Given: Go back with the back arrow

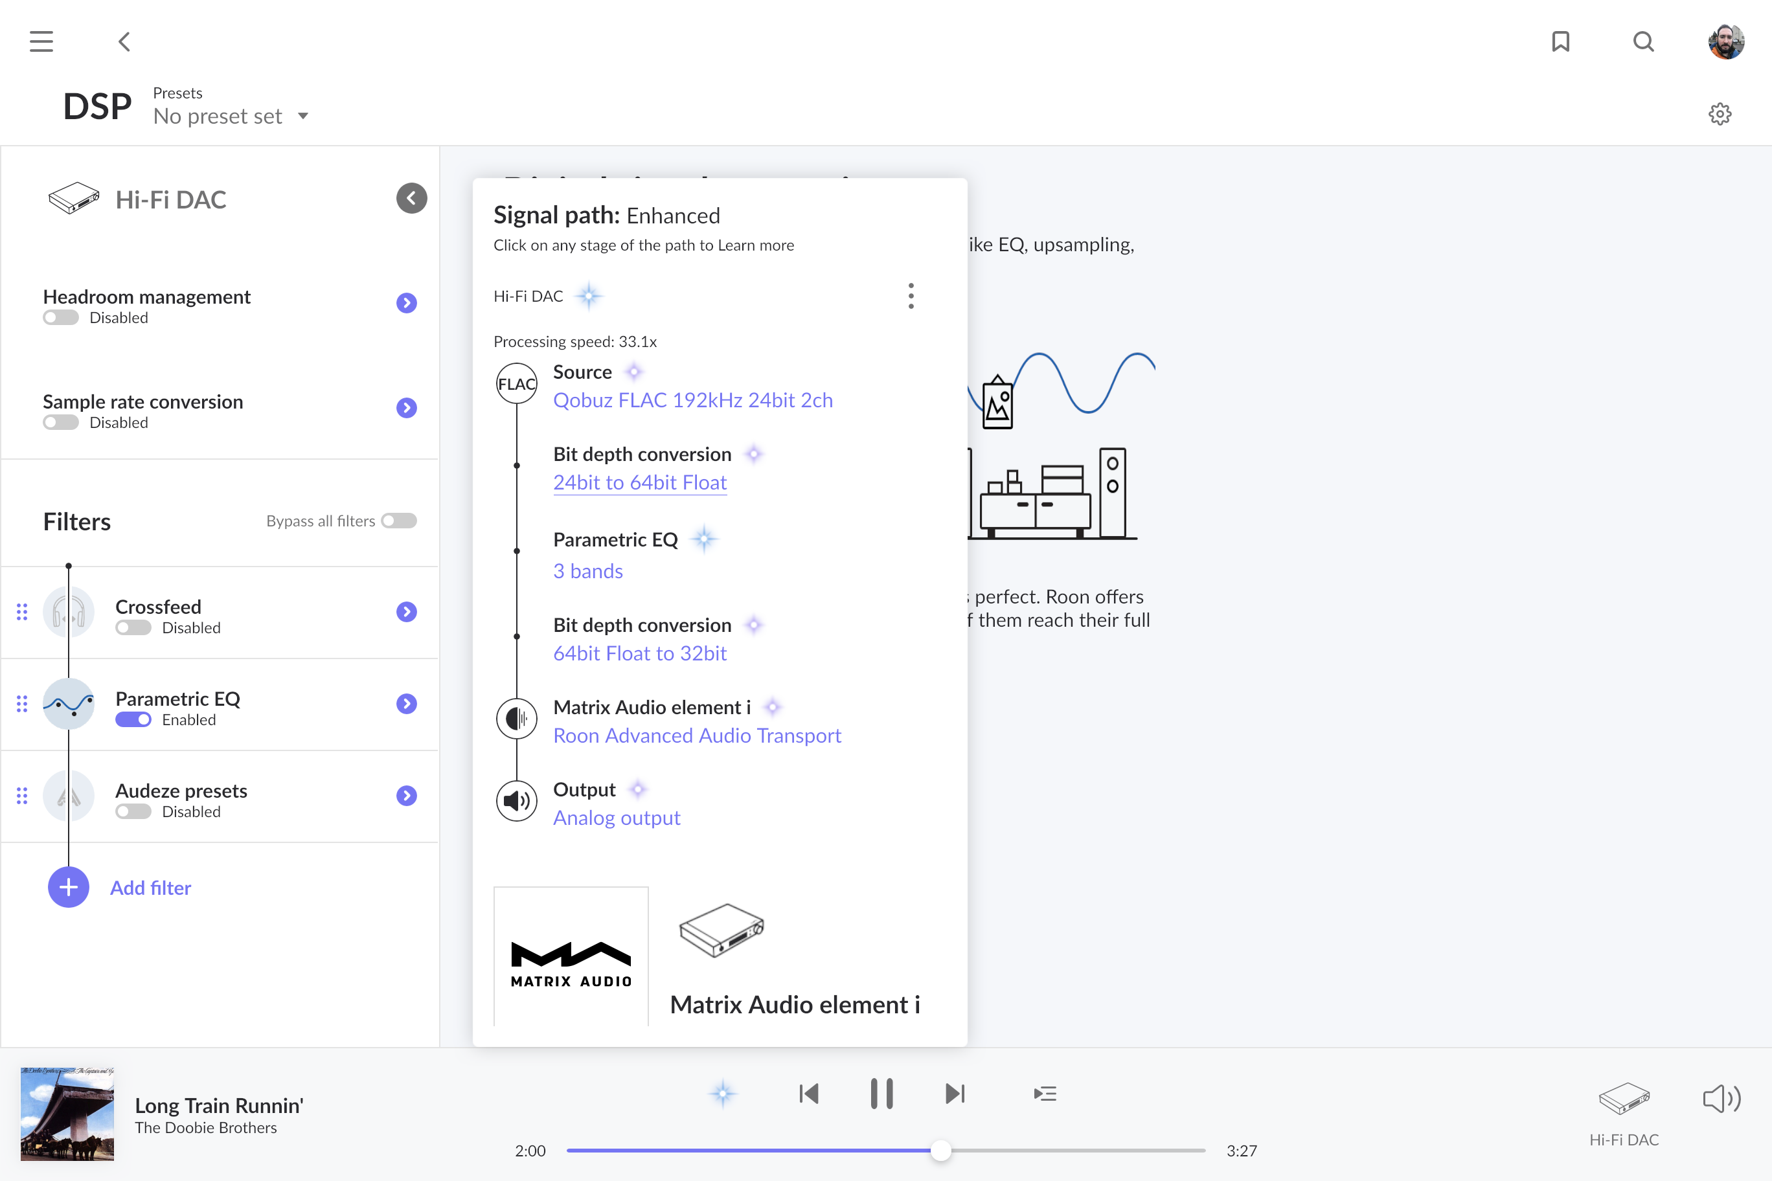Looking at the screenshot, I should point(124,41).
